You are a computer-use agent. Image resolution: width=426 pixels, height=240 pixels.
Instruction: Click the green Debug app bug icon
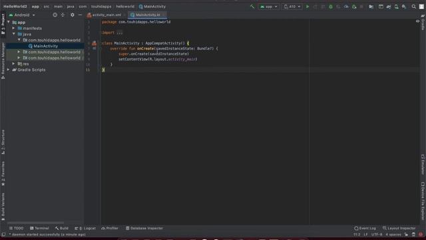click(x=331, y=7)
